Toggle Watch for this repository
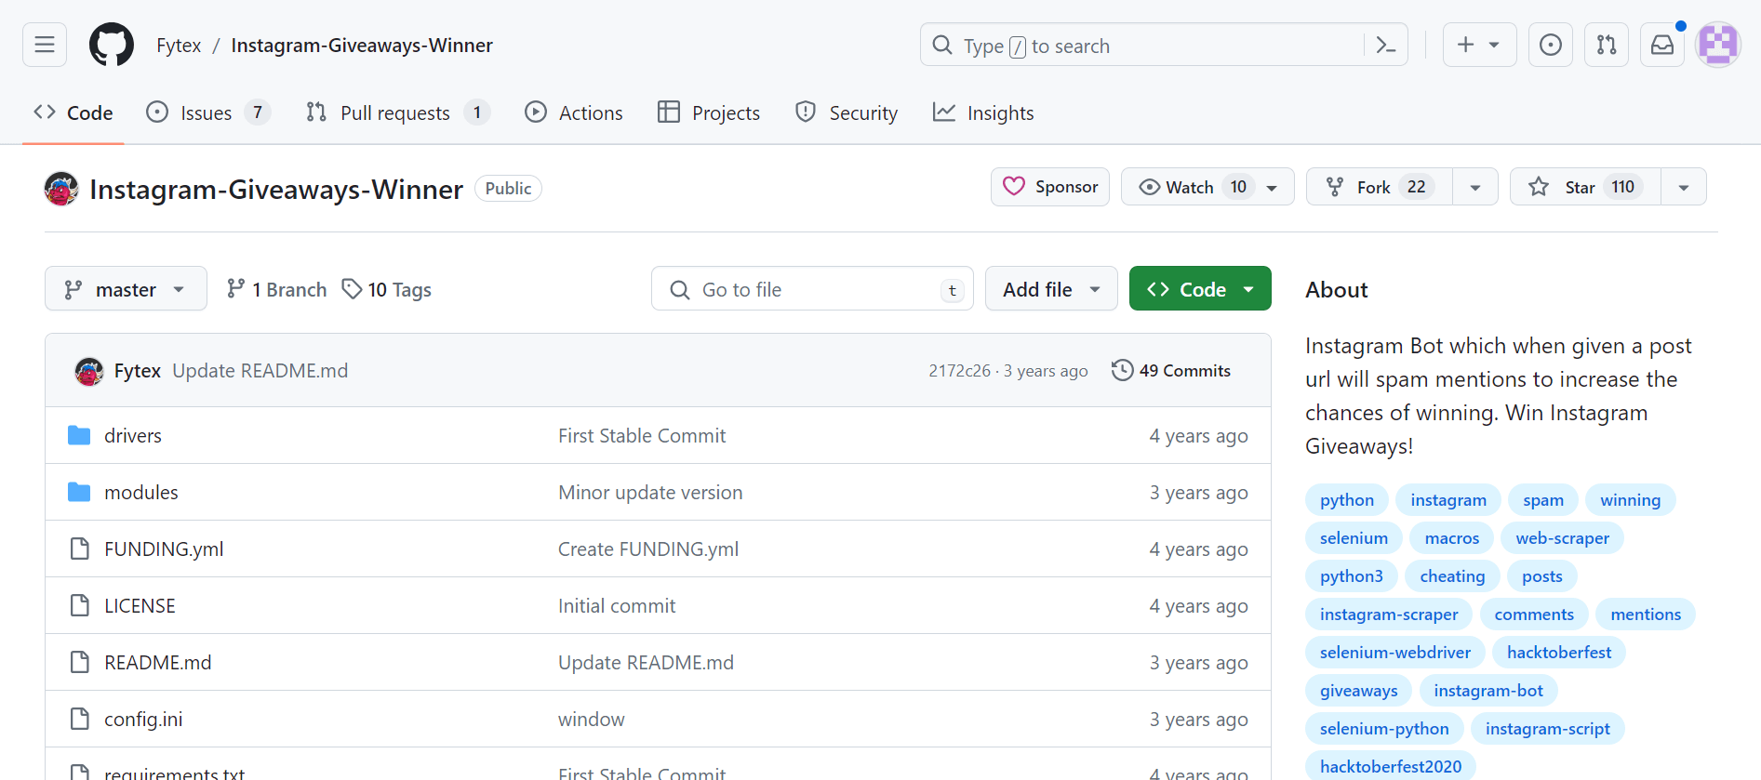 click(1189, 187)
